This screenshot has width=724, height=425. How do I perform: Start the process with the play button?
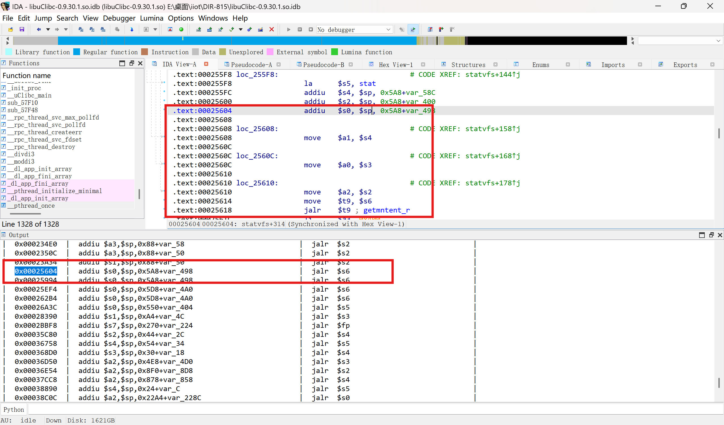click(289, 29)
